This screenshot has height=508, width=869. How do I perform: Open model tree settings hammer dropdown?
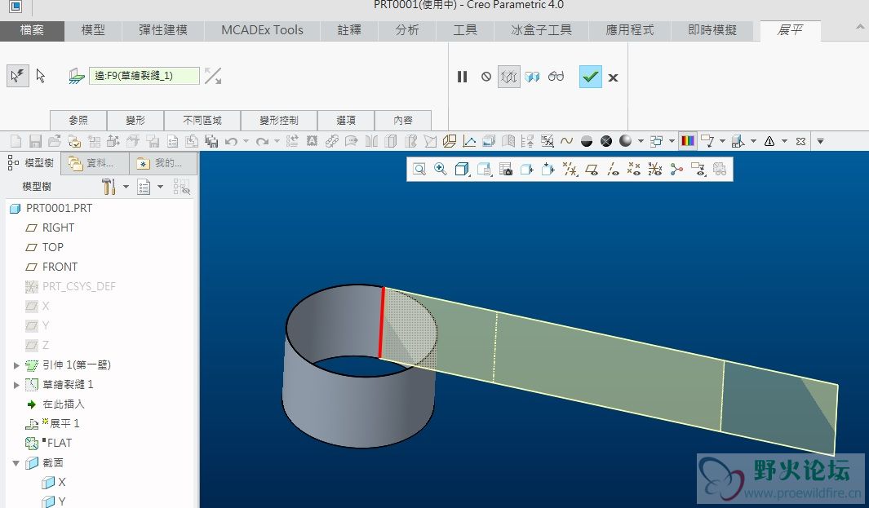pos(126,187)
